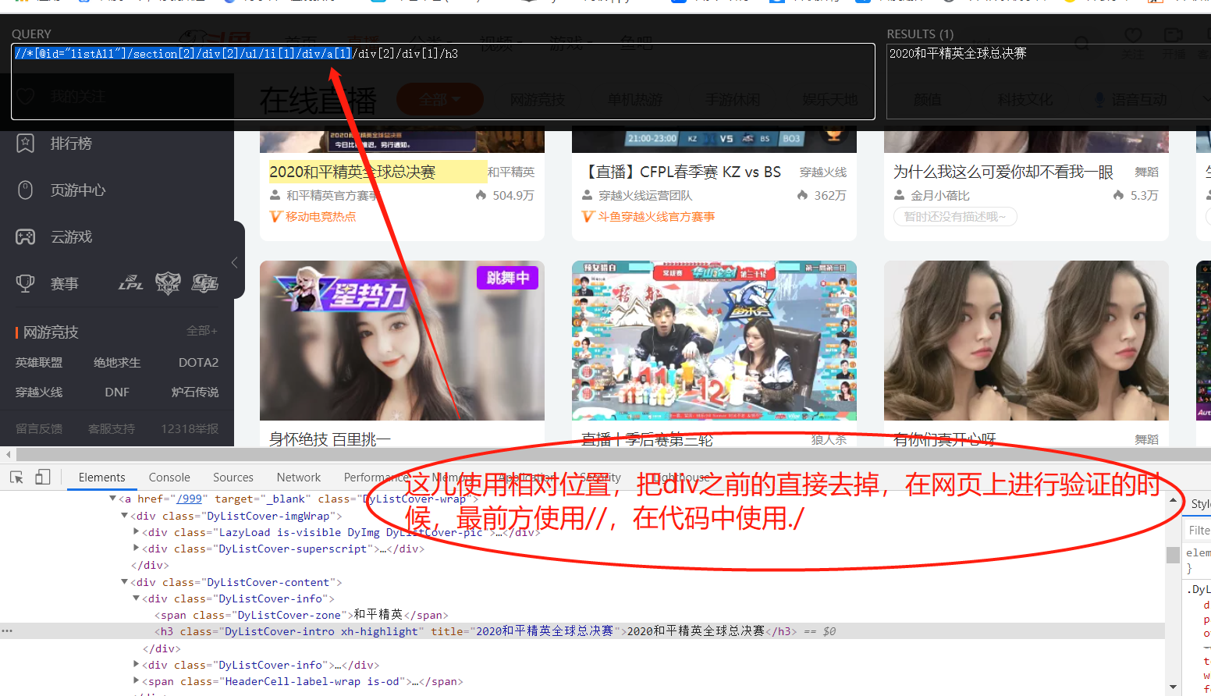Toggle the DevTools device toolbar icon
1211x696 pixels.
point(43,477)
